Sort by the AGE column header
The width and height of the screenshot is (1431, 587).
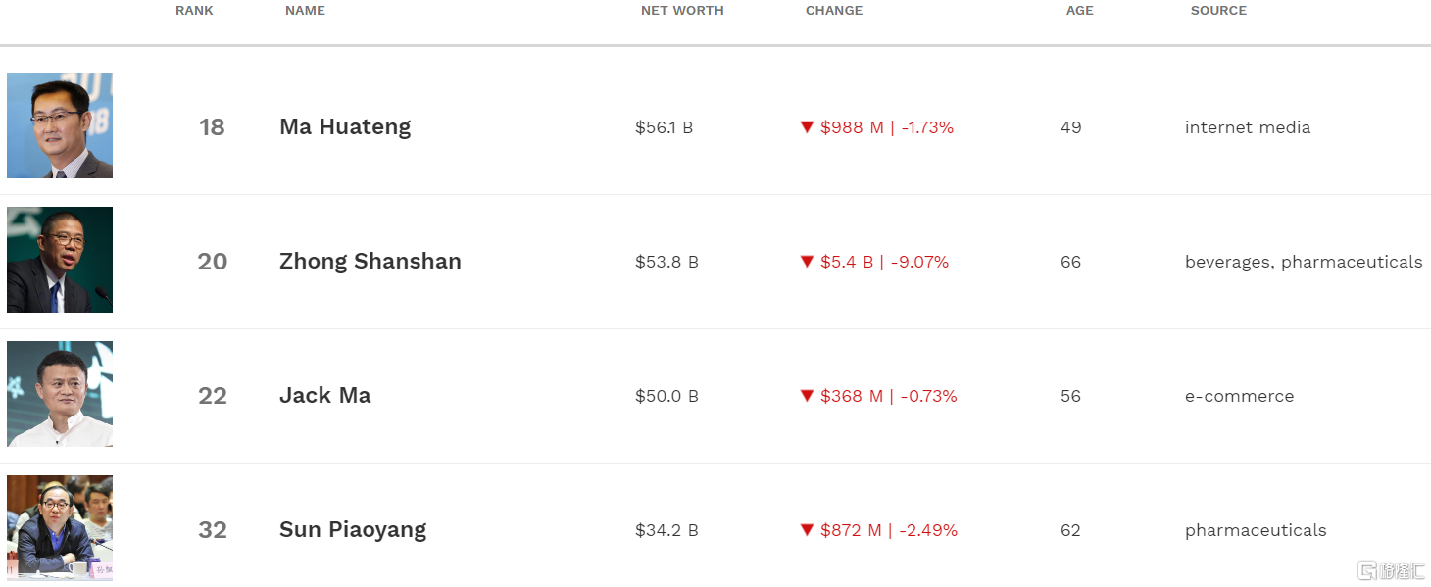(x=1080, y=11)
